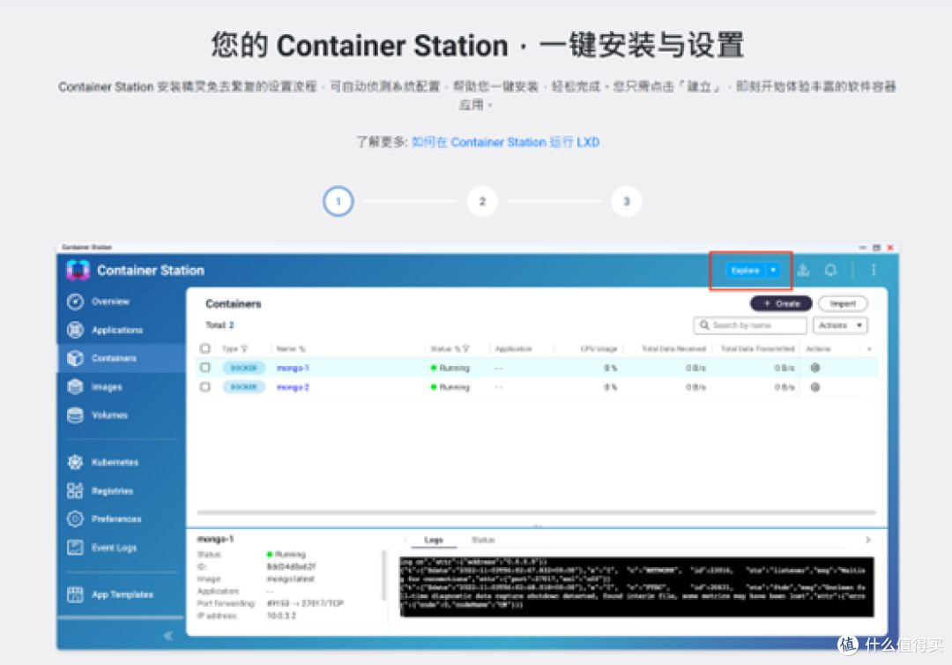Select the Containers sidebar item
This screenshot has height=665, width=952.
click(x=122, y=358)
